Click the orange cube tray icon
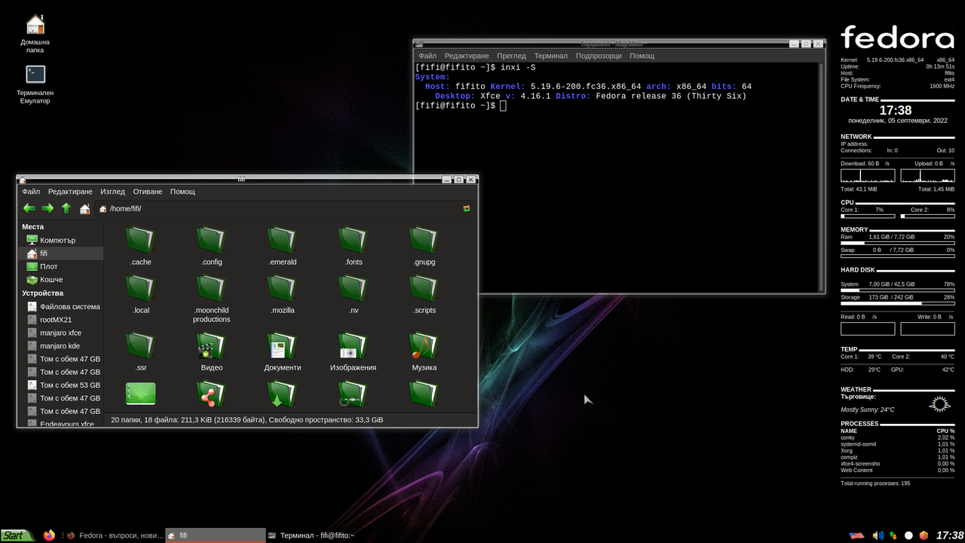The image size is (965, 543). 924,535
